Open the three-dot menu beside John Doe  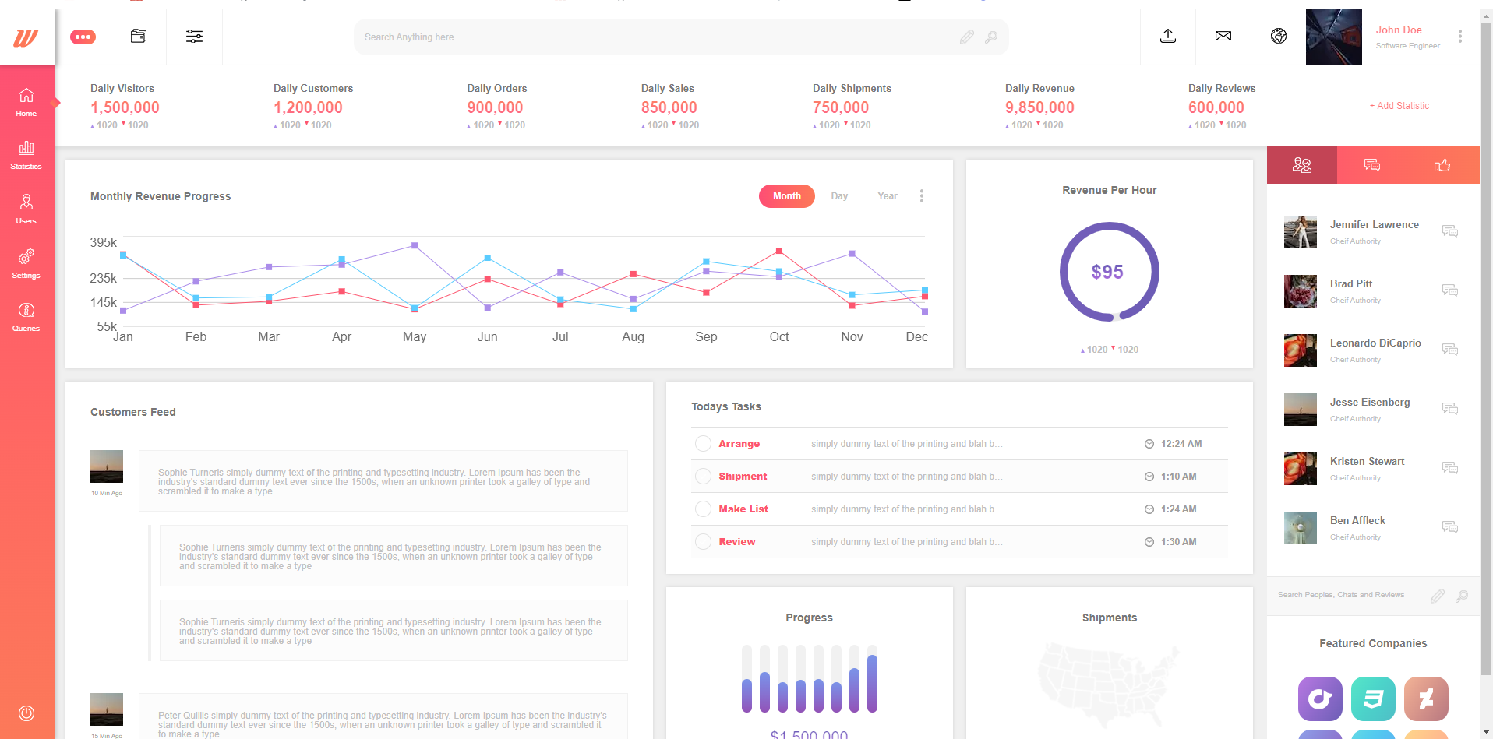pyautogui.click(x=1461, y=36)
